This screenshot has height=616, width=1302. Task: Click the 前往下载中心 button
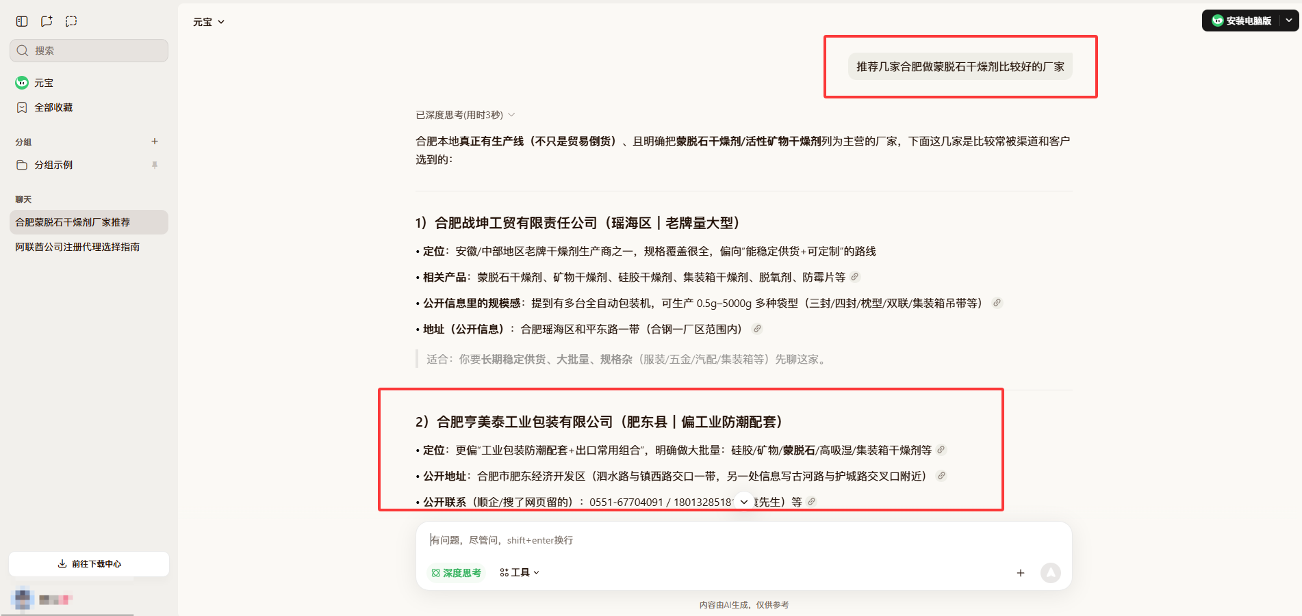[x=89, y=564]
